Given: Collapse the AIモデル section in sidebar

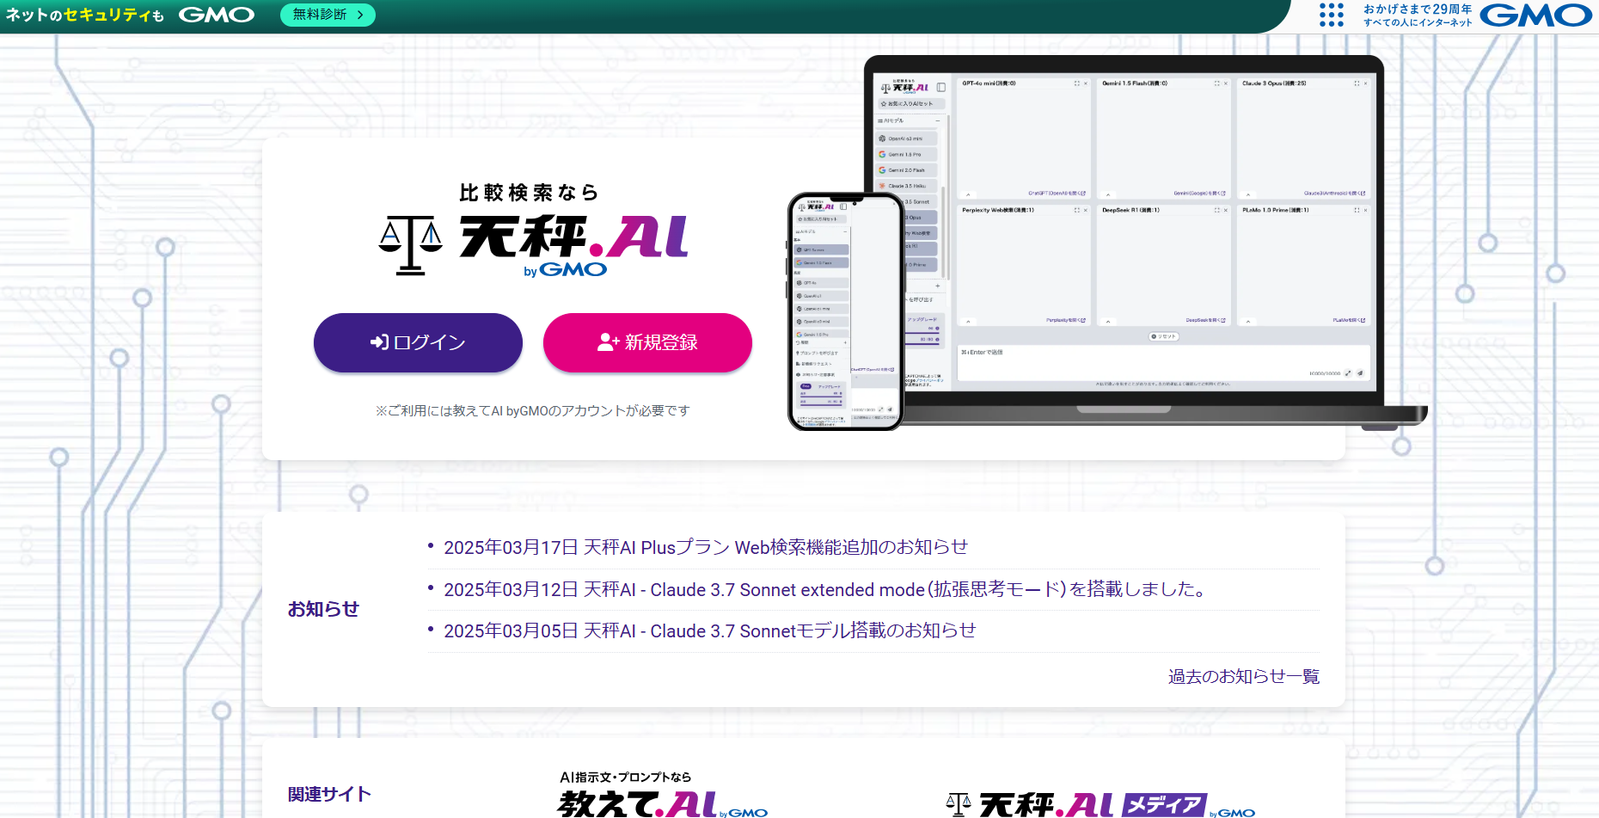Looking at the screenshot, I should tap(937, 122).
